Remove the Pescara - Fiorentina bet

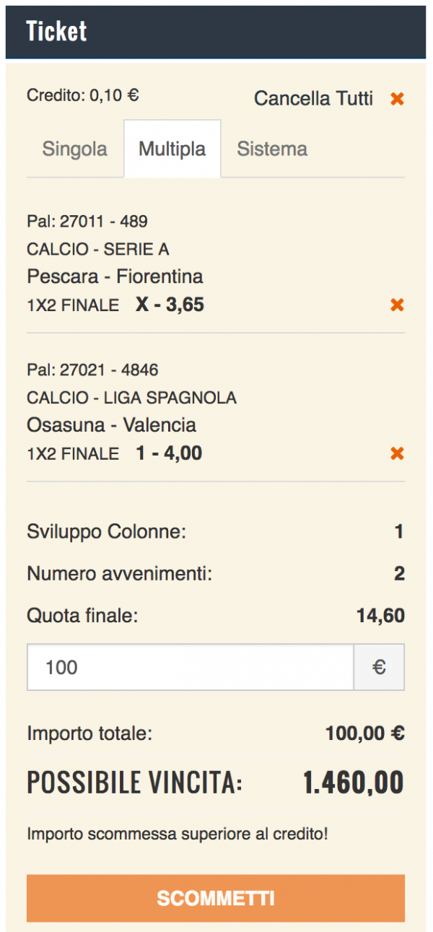[x=397, y=305]
